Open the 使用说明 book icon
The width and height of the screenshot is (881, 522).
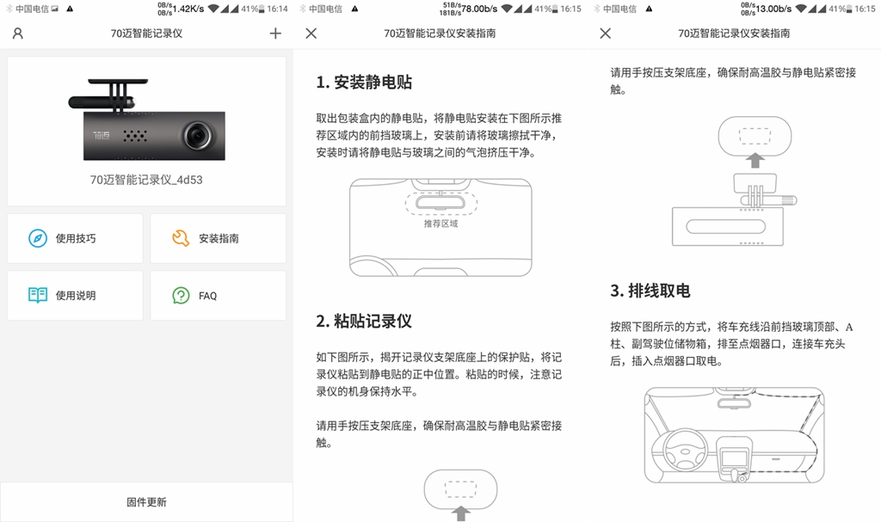38,295
